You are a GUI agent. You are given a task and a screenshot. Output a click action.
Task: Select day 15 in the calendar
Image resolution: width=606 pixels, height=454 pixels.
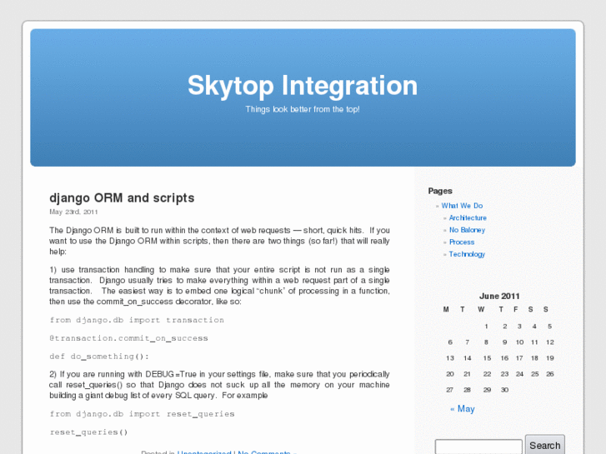pyautogui.click(x=487, y=358)
